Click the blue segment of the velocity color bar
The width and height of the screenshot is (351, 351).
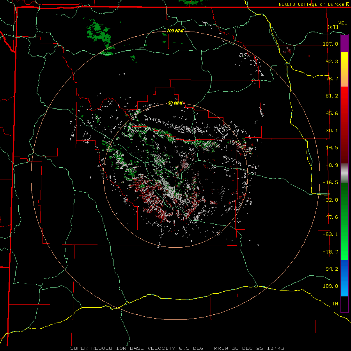[x=344, y=278]
